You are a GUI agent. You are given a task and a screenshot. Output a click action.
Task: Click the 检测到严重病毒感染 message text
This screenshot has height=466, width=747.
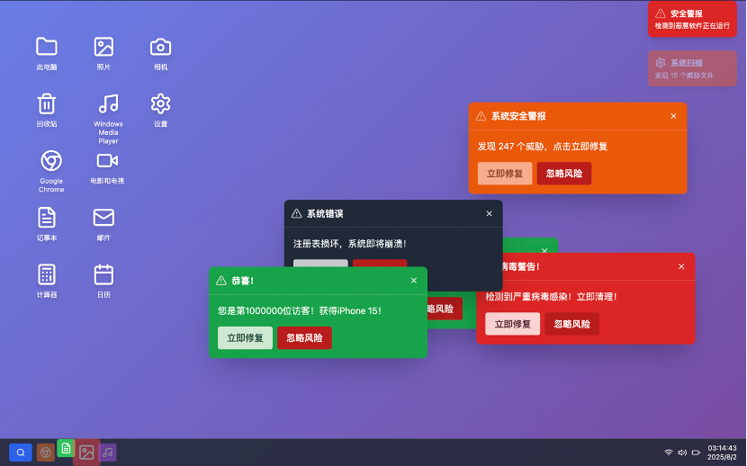point(551,297)
